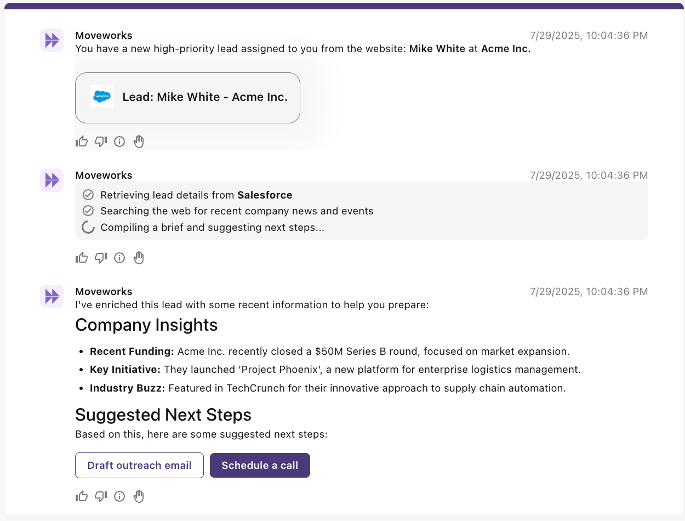Click checkmark beside Searching the web step
This screenshot has height=521, width=685.
click(x=88, y=211)
